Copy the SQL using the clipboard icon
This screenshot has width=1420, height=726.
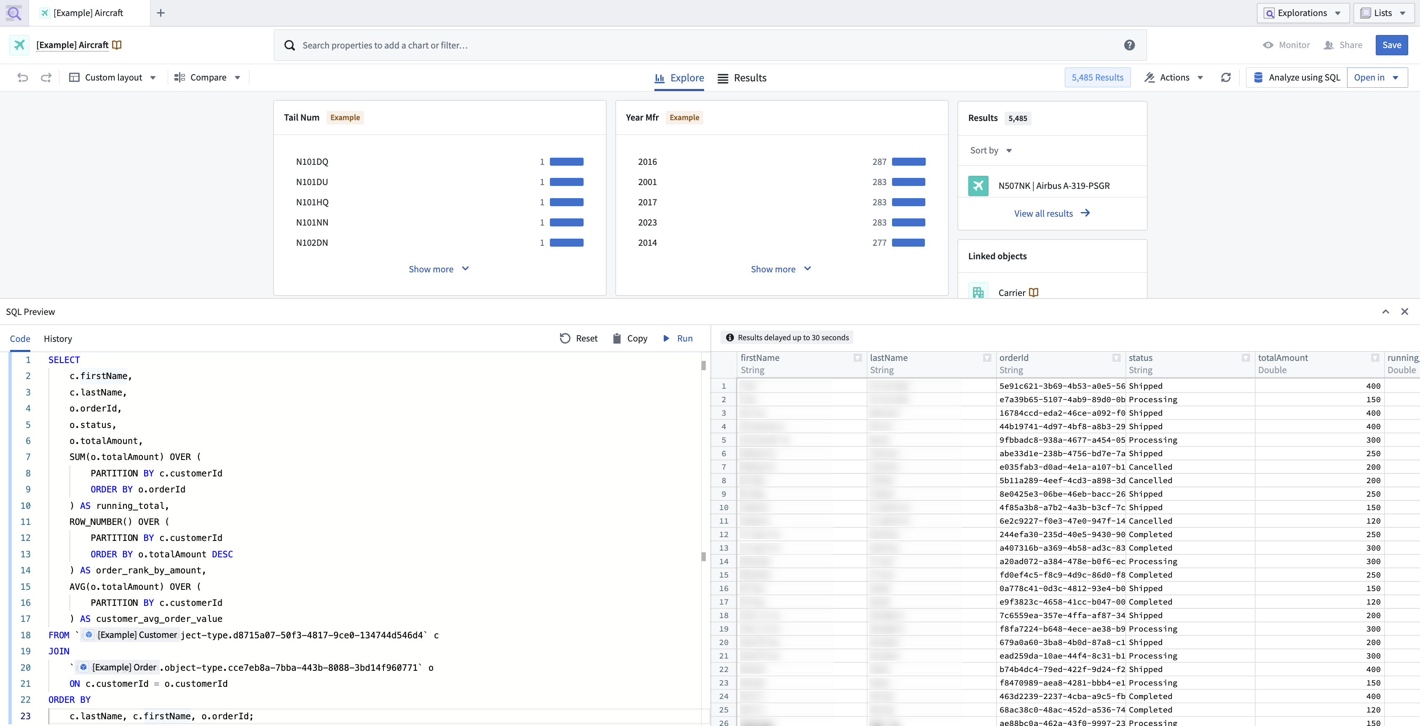(x=617, y=338)
